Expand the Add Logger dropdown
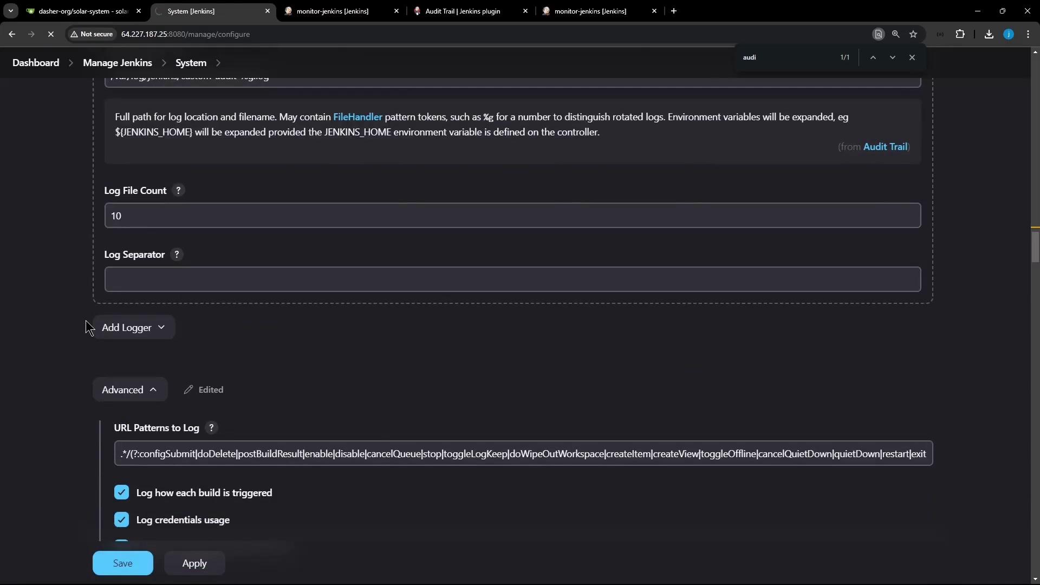 (x=133, y=328)
